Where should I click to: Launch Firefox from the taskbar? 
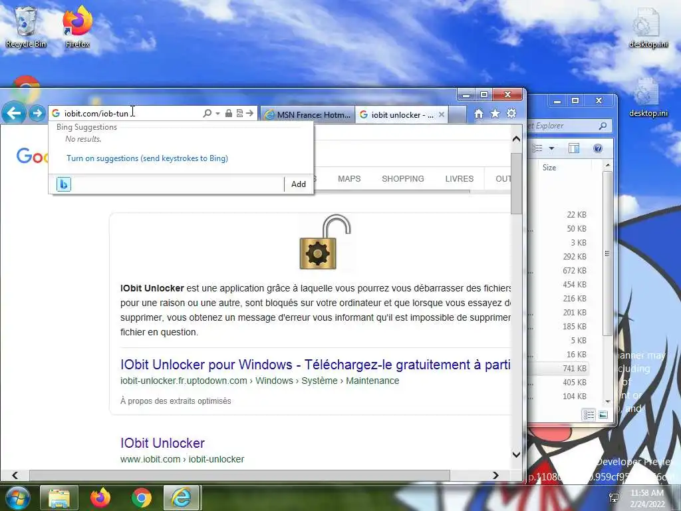[100, 498]
